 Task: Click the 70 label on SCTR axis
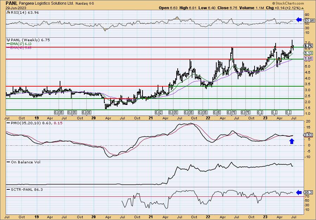(307, 196)
